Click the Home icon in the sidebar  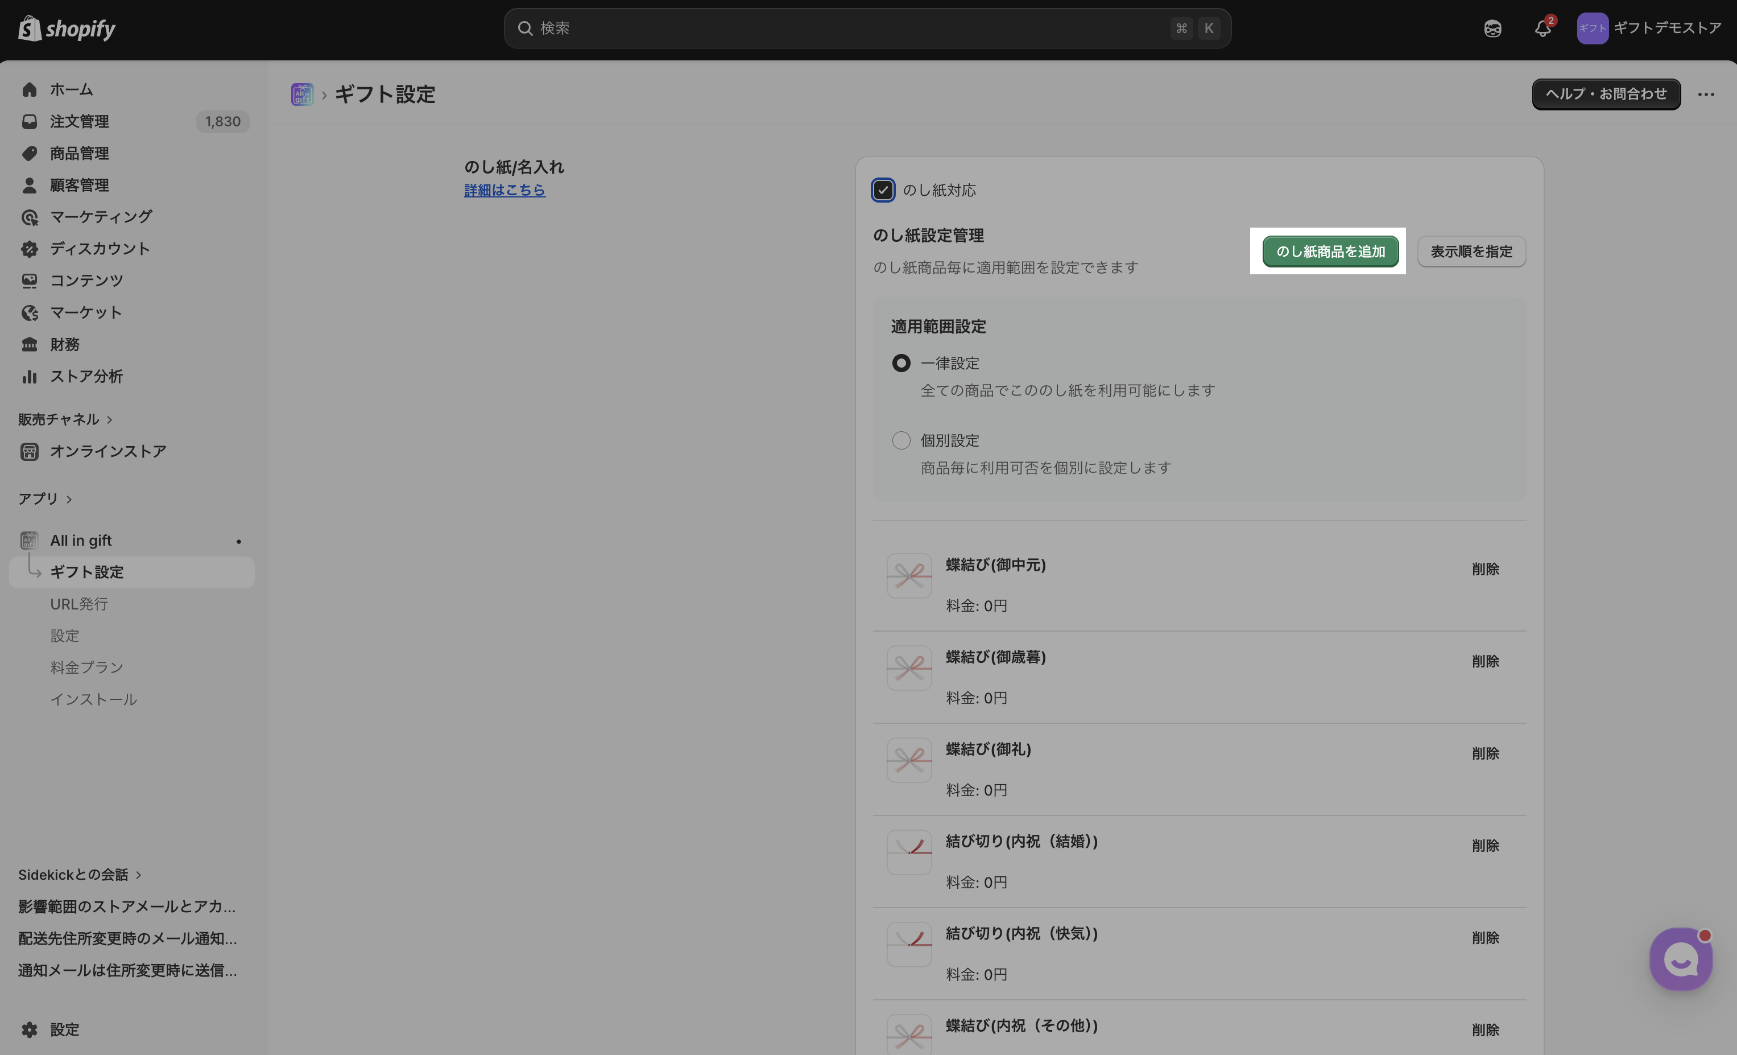[29, 89]
